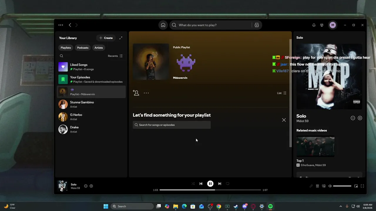Viewport: 376px width, 211px height.
Task: Focus Search for songs or episodes field
Action: pyautogui.click(x=172, y=125)
